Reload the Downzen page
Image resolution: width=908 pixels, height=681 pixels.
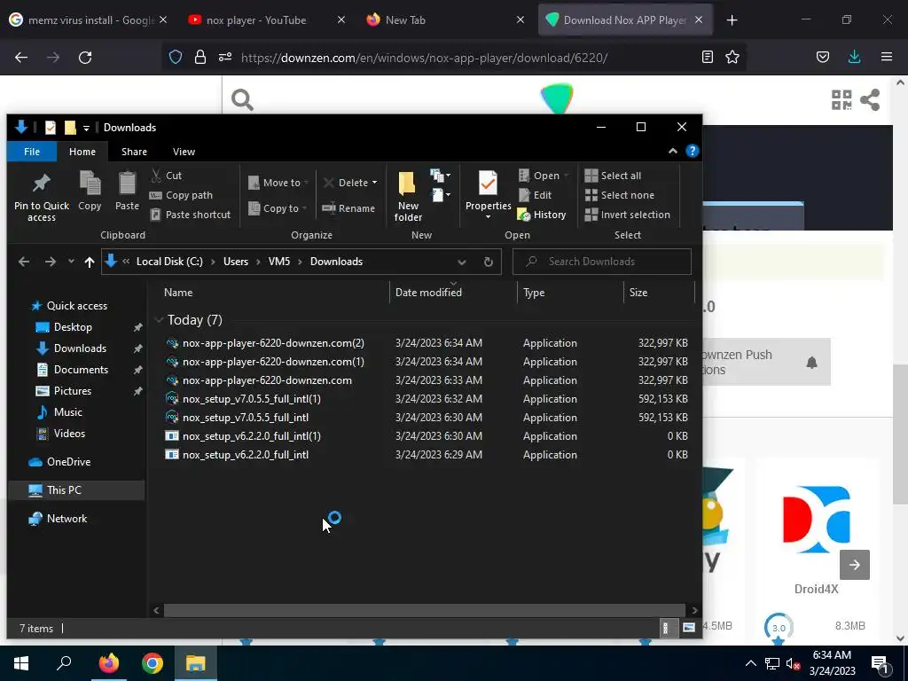[x=85, y=57]
